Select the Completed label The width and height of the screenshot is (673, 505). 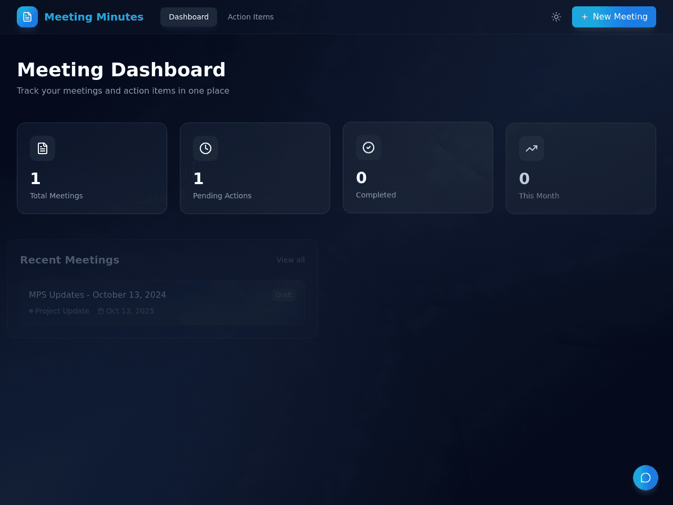pos(376,195)
